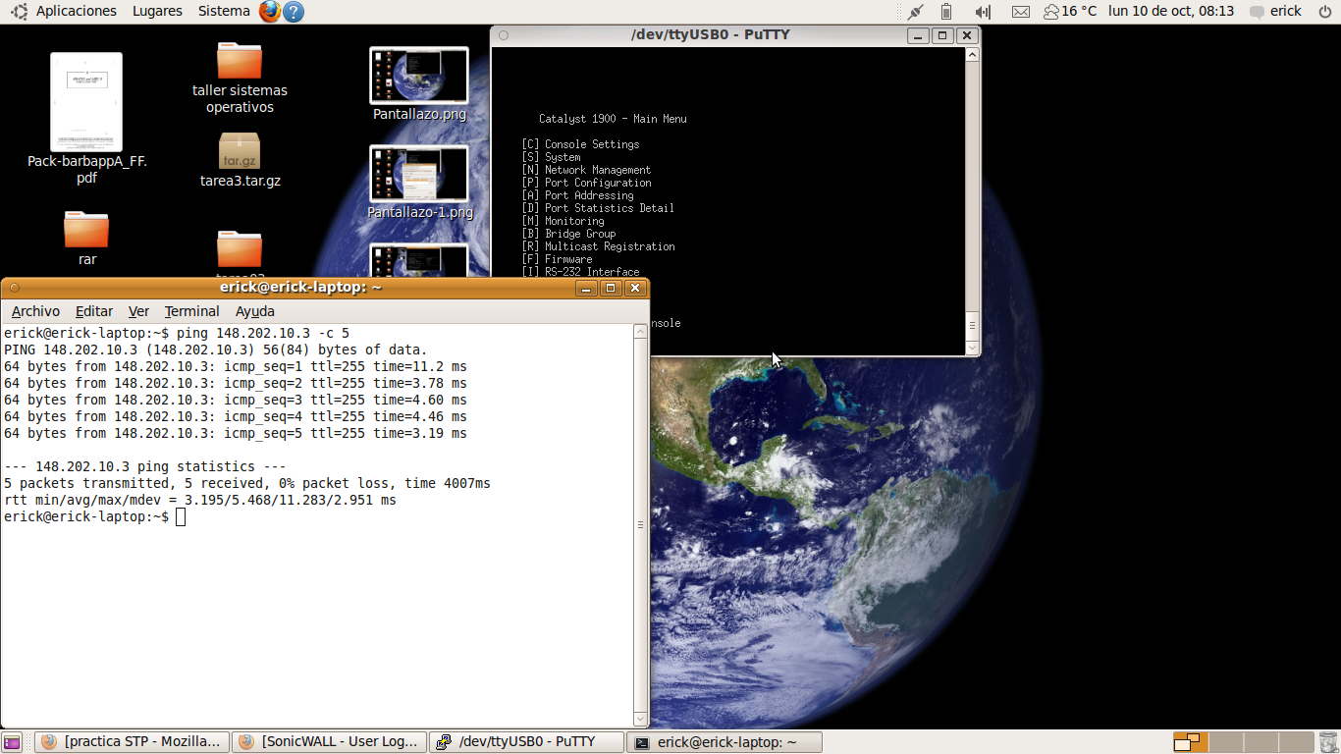Open the Editar menu in the terminal
This screenshot has width=1341, height=754.
coord(94,311)
